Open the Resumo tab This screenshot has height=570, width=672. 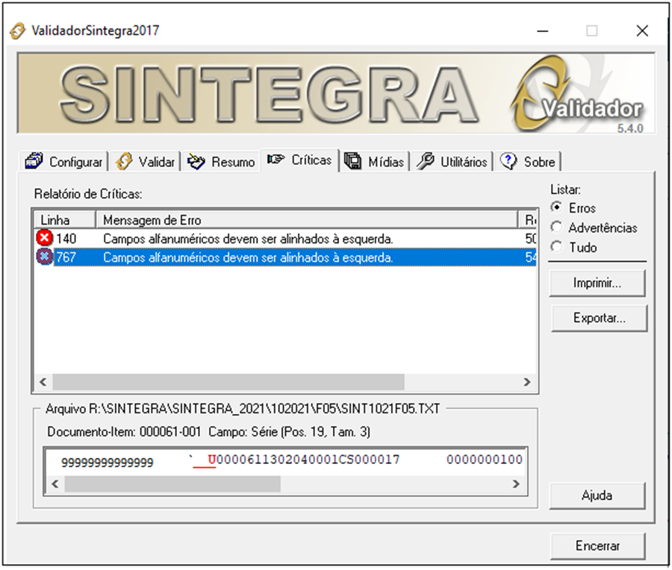(x=221, y=161)
